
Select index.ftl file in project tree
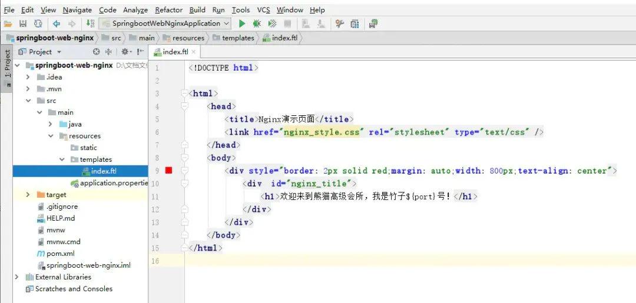(x=99, y=171)
